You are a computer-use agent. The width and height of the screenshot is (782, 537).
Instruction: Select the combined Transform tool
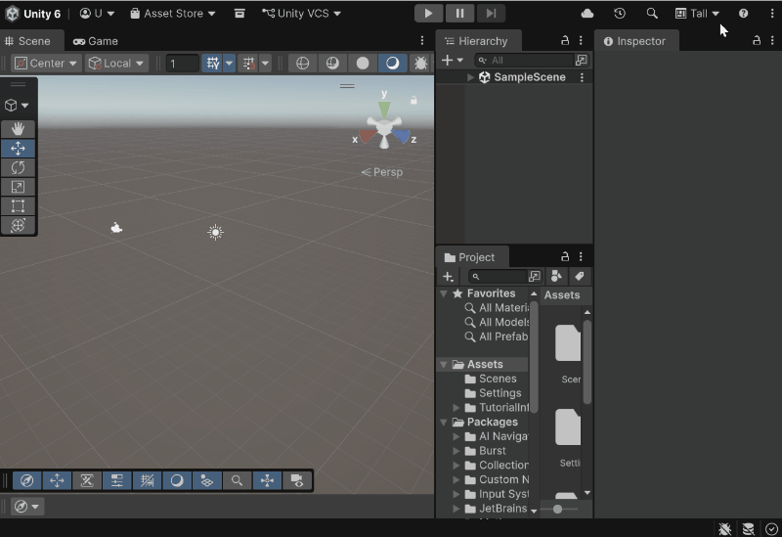pyautogui.click(x=18, y=225)
